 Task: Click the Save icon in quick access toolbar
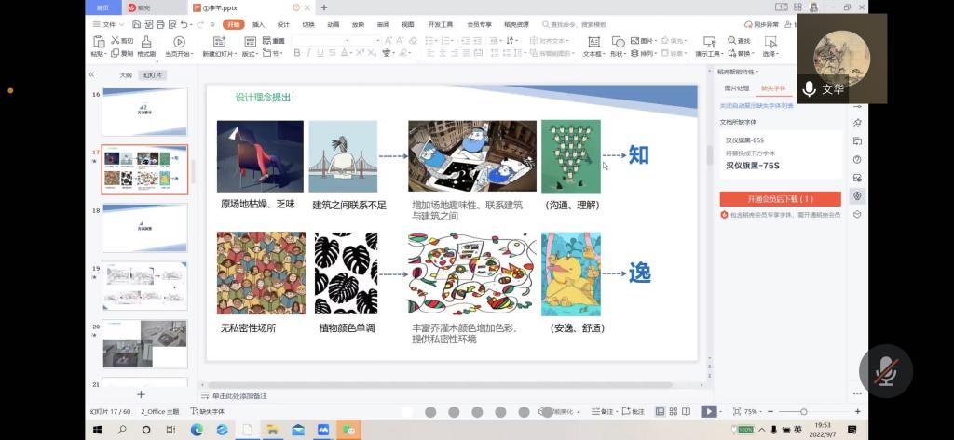[135, 24]
